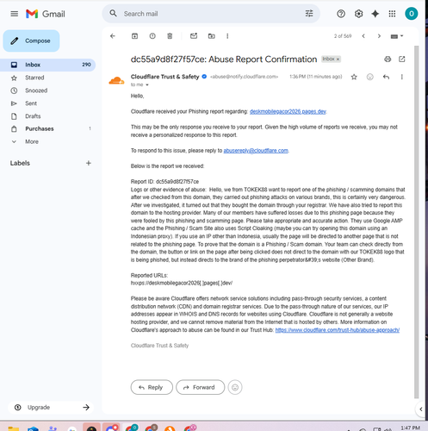Open the Cloudflare trust-hub abuse-approach link
Viewport: 428px width, 431px height.
[338, 330]
